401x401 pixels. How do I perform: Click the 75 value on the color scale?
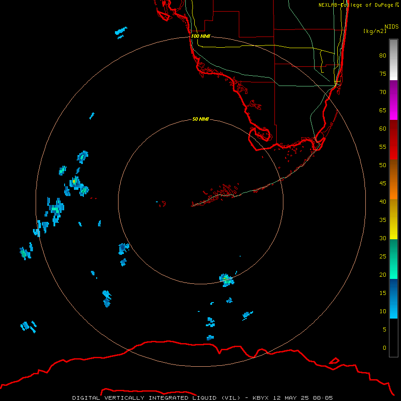[x=383, y=74]
